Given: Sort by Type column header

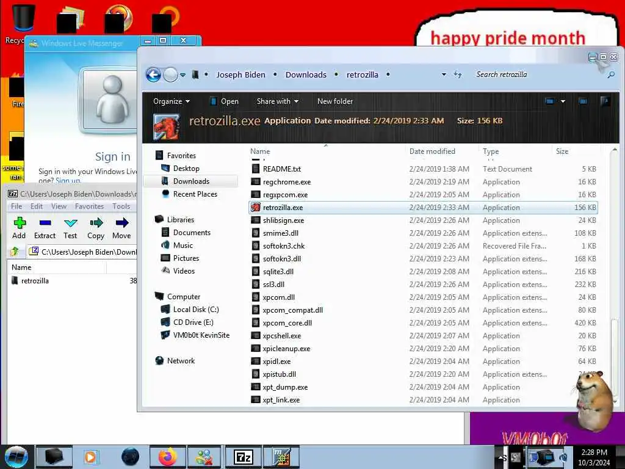Looking at the screenshot, I should (x=491, y=151).
